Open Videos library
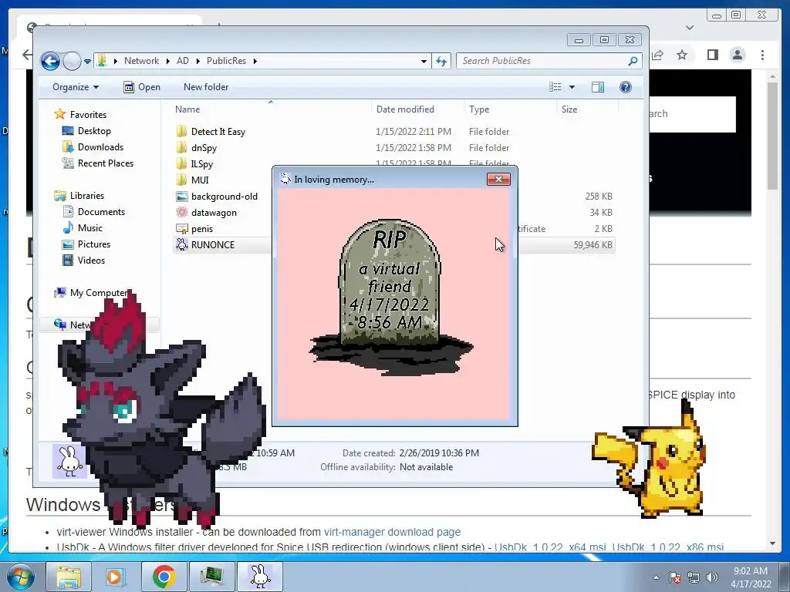Image resolution: width=790 pixels, height=592 pixels. [x=91, y=261]
